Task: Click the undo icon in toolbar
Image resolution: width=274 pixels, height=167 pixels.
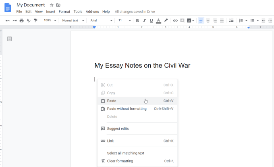Action: click(x=8, y=21)
